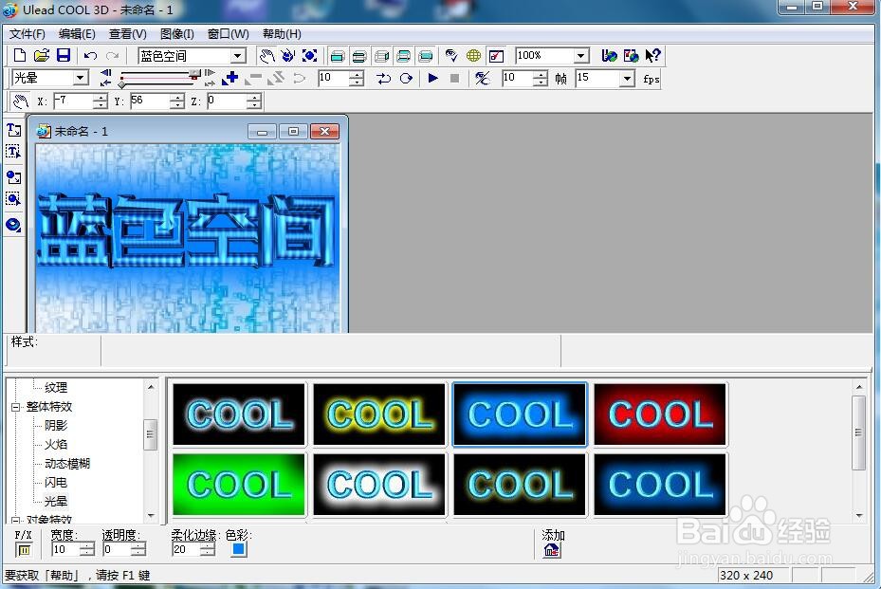Click the eye-with-checkmark toolbar icon

tap(451, 56)
